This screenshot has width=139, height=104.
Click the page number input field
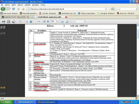tap(35, 21)
